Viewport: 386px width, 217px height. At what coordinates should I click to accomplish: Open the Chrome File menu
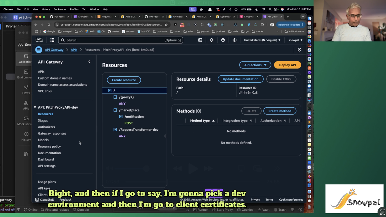19,9
